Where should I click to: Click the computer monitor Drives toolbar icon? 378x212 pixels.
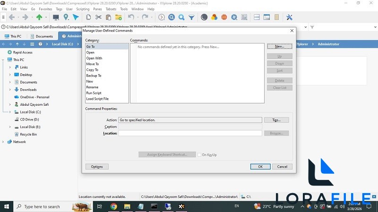tap(56, 17)
